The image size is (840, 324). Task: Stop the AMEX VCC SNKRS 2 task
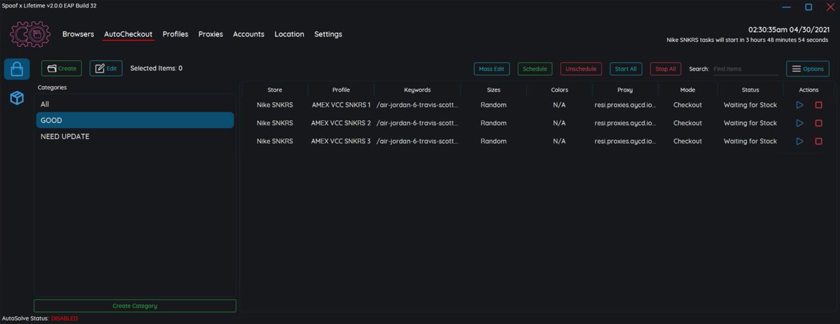[x=818, y=123]
